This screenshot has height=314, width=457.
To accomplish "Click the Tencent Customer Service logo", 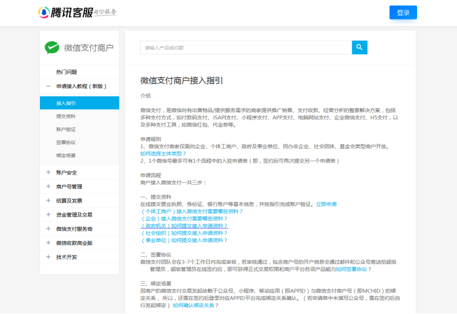I will tap(77, 12).
